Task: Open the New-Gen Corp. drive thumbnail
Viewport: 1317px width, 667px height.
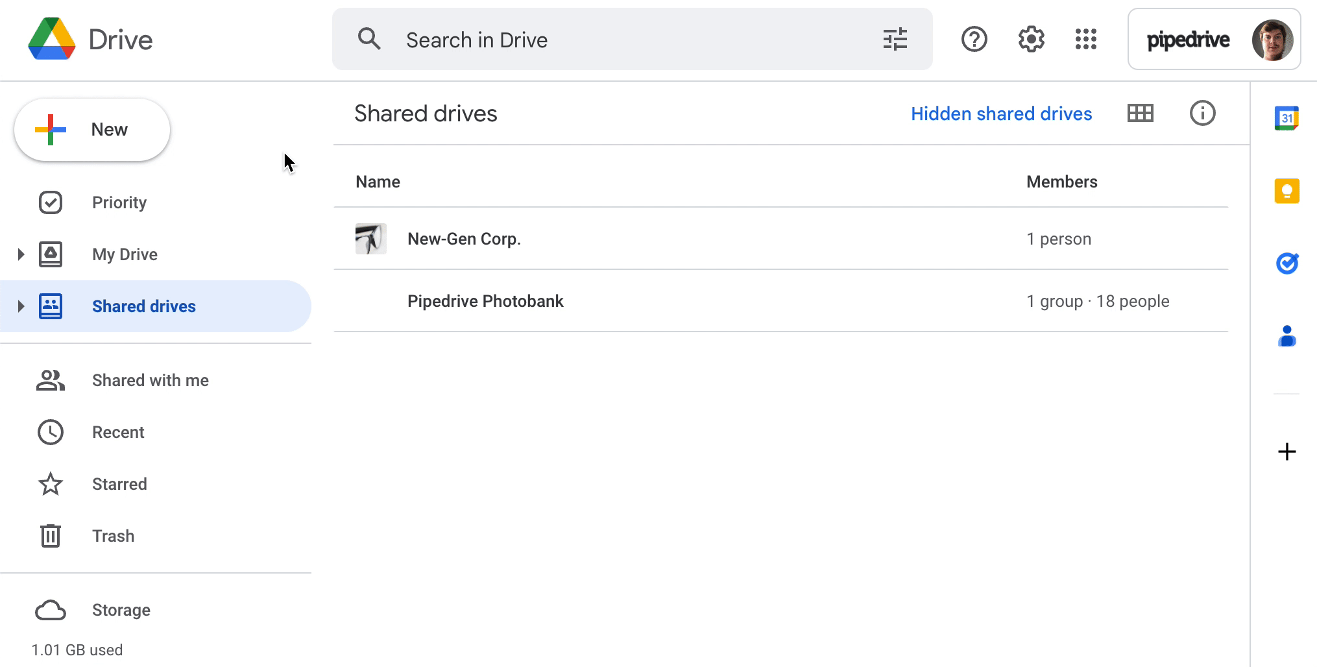Action: click(x=370, y=239)
